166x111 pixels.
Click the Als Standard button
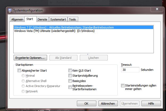(x=63, y=58)
